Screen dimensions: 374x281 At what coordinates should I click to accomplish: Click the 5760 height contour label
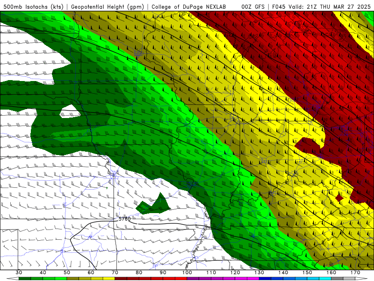tap(124, 219)
